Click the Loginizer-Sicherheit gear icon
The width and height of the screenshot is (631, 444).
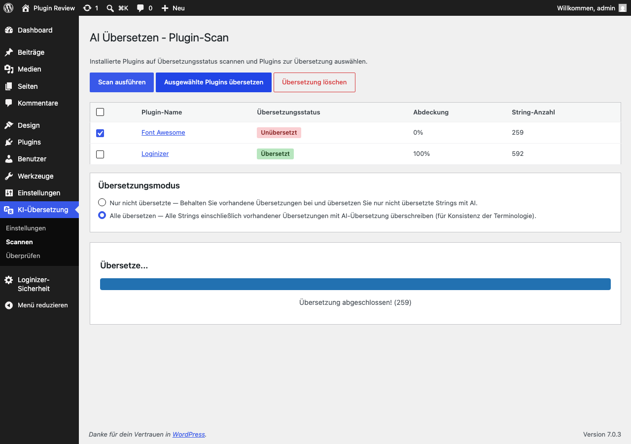(9, 280)
